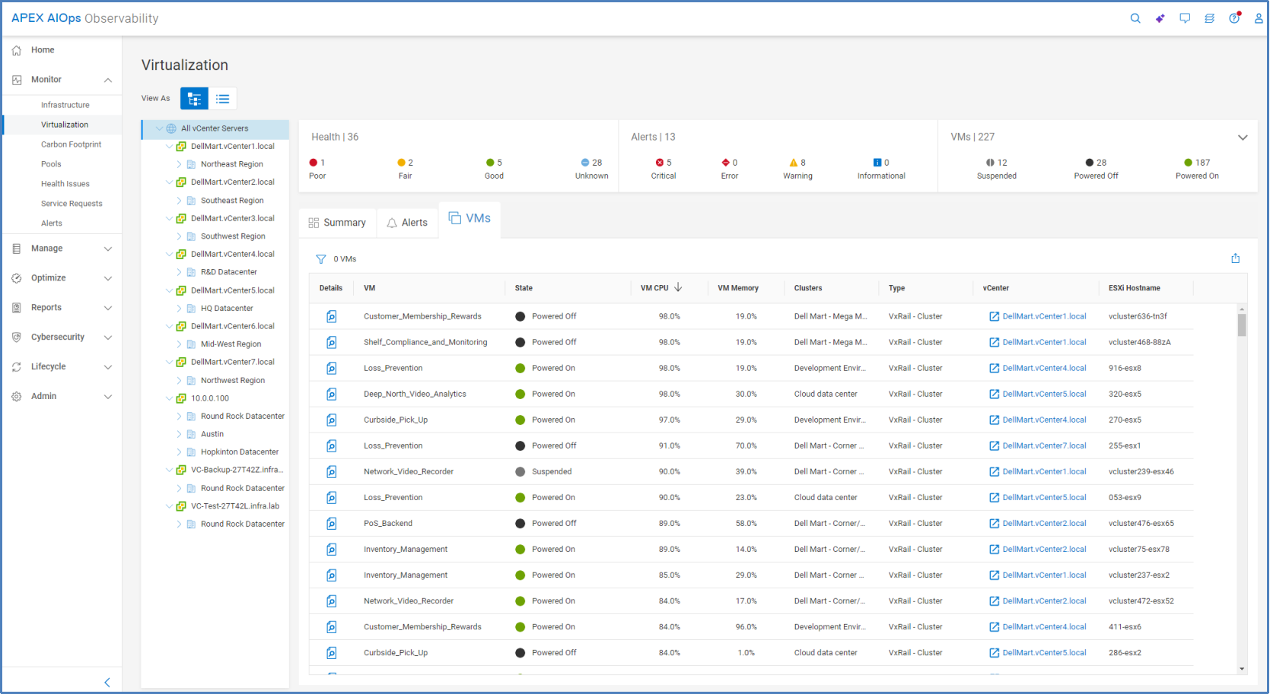The height and width of the screenshot is (694, 1270).
Task: Expand the Admin menu section
Action: (108, 397)
